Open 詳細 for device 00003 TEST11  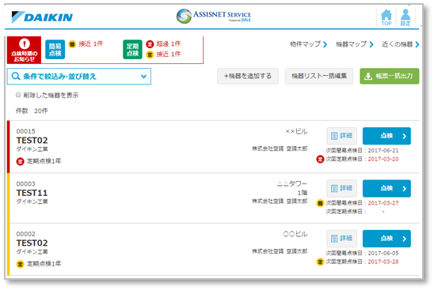[x=342, y=188]
